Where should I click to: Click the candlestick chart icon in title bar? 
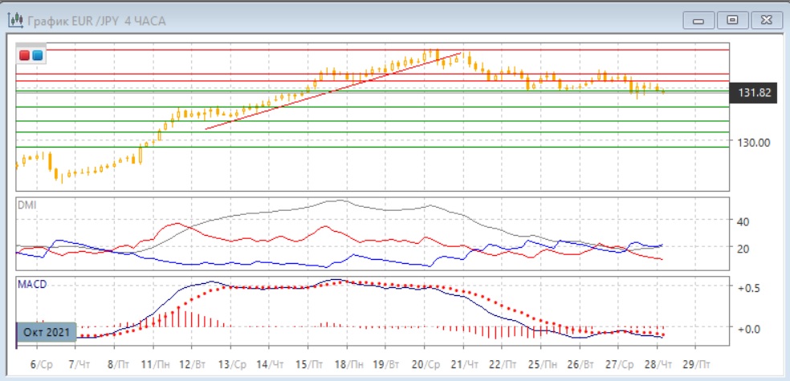(14, 21)
